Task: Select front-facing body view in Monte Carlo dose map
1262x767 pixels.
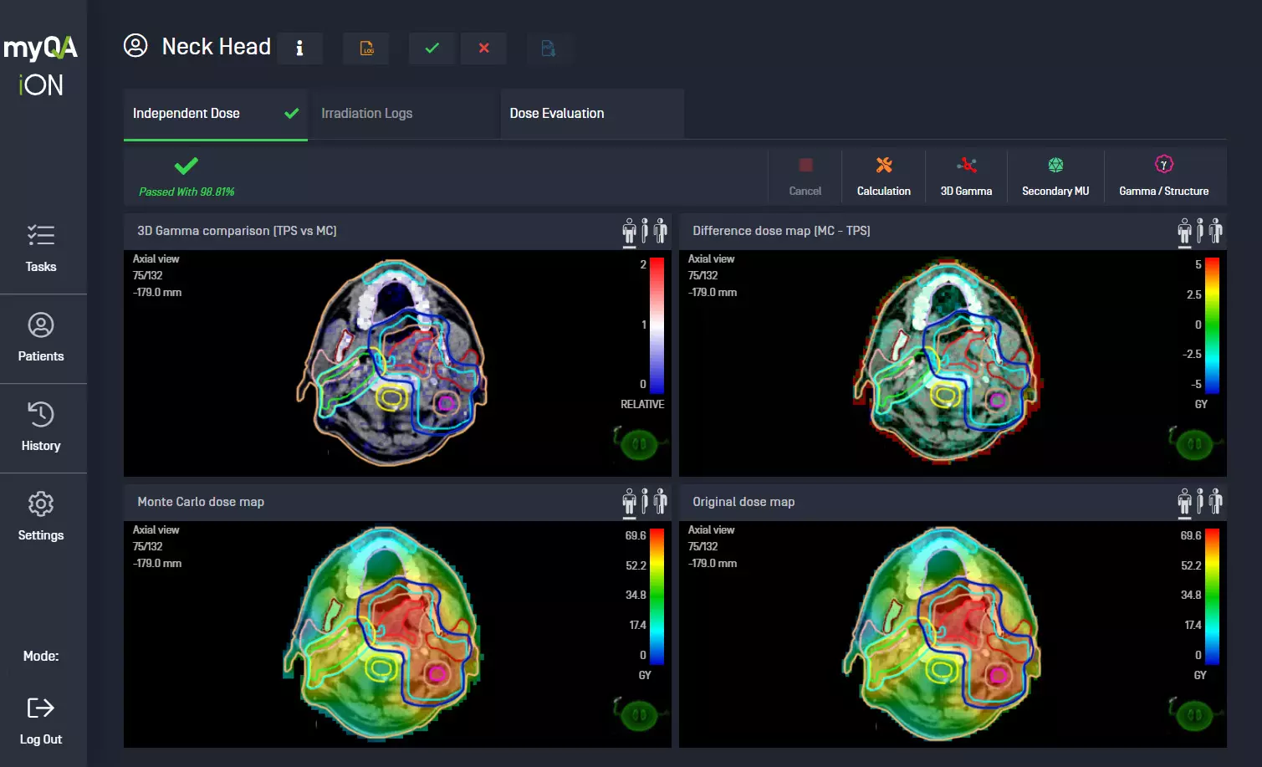Action: click(629, 502)
